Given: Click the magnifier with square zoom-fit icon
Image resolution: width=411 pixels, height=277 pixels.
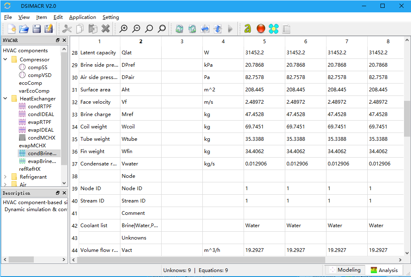Looking at the screenshot, I should 162,29.
